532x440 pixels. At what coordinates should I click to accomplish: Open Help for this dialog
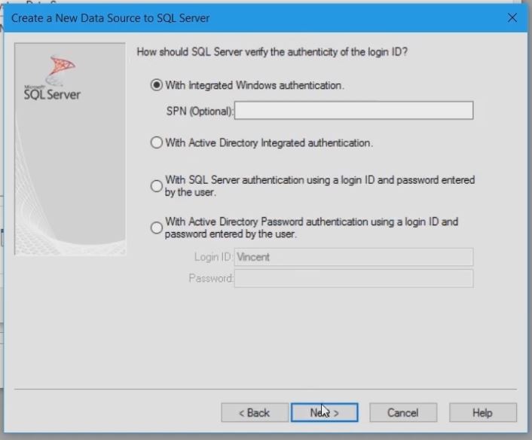(x=482, y=413)
